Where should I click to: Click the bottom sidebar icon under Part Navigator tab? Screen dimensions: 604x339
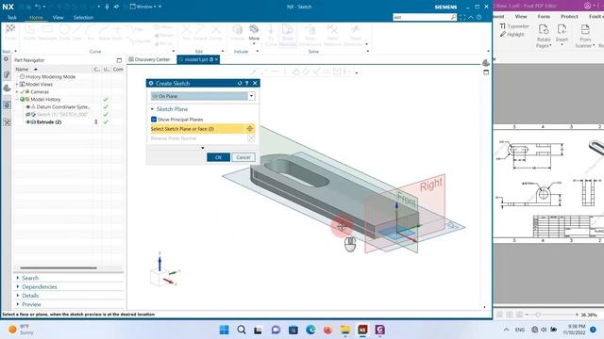7,122
